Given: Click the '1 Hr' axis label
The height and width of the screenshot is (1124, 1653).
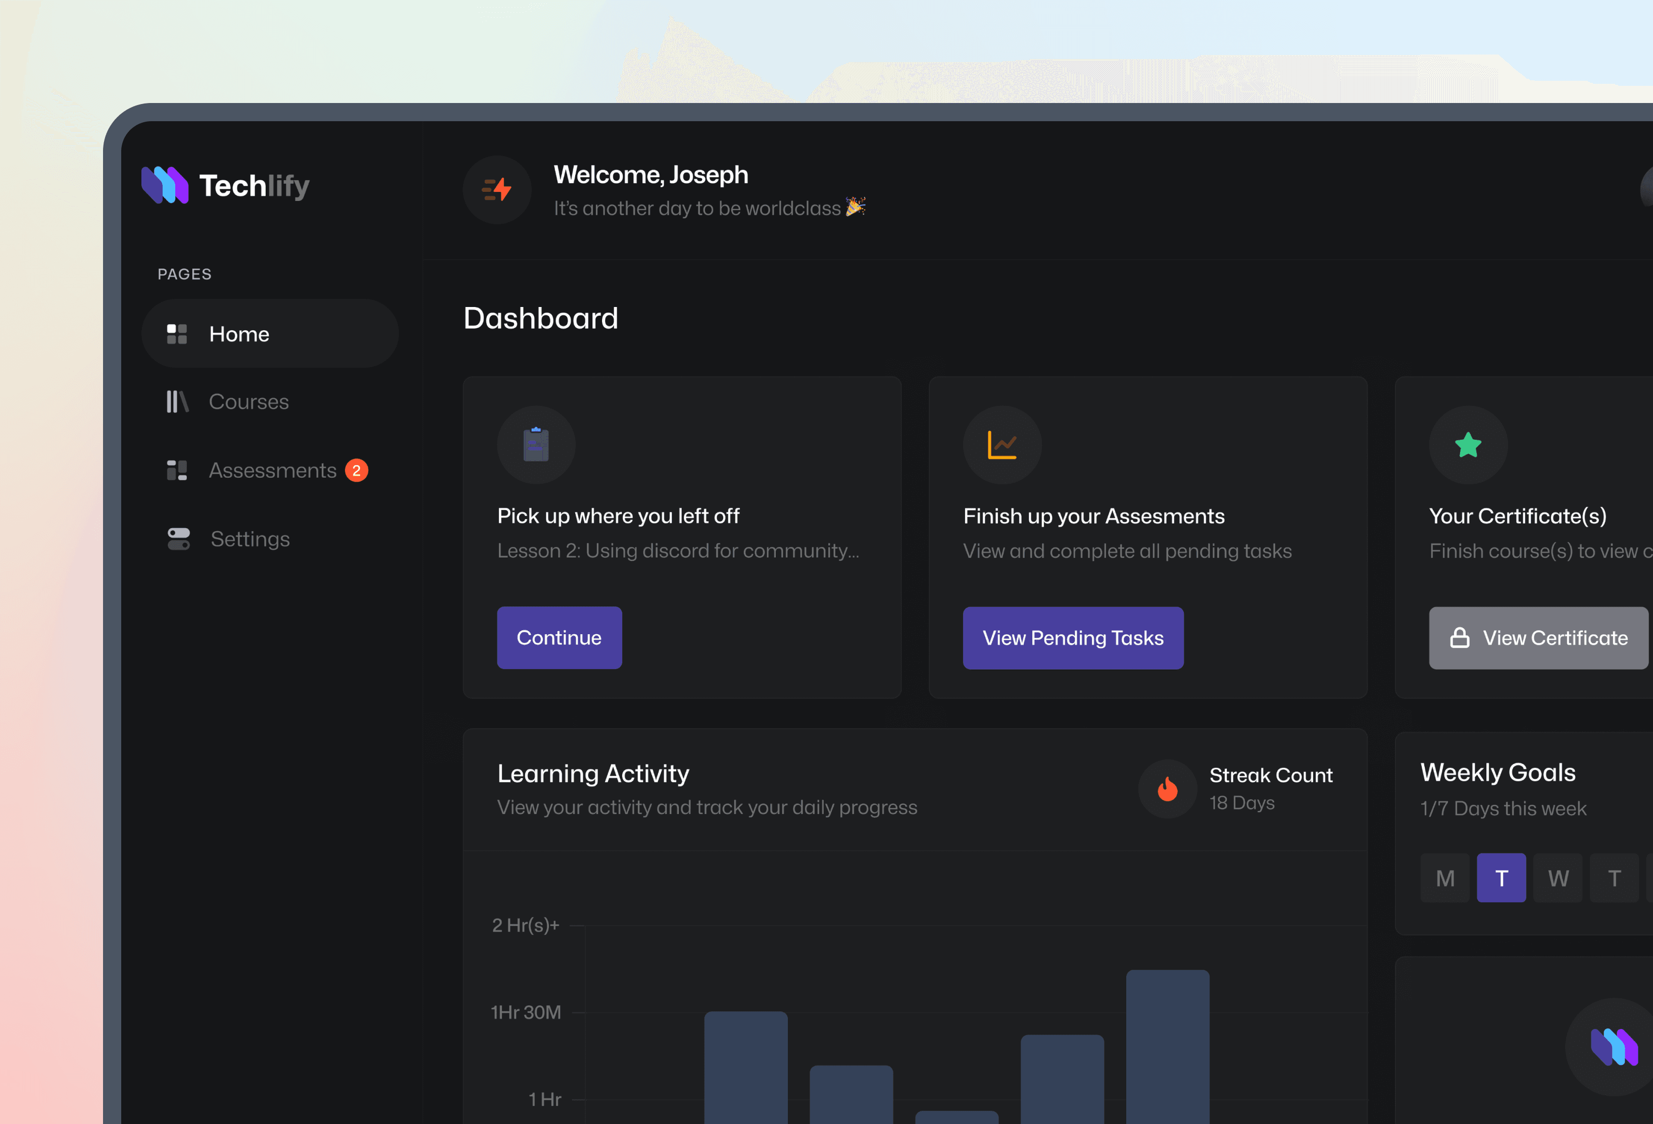Looking at the screenshot, I should click(545, 1100).
